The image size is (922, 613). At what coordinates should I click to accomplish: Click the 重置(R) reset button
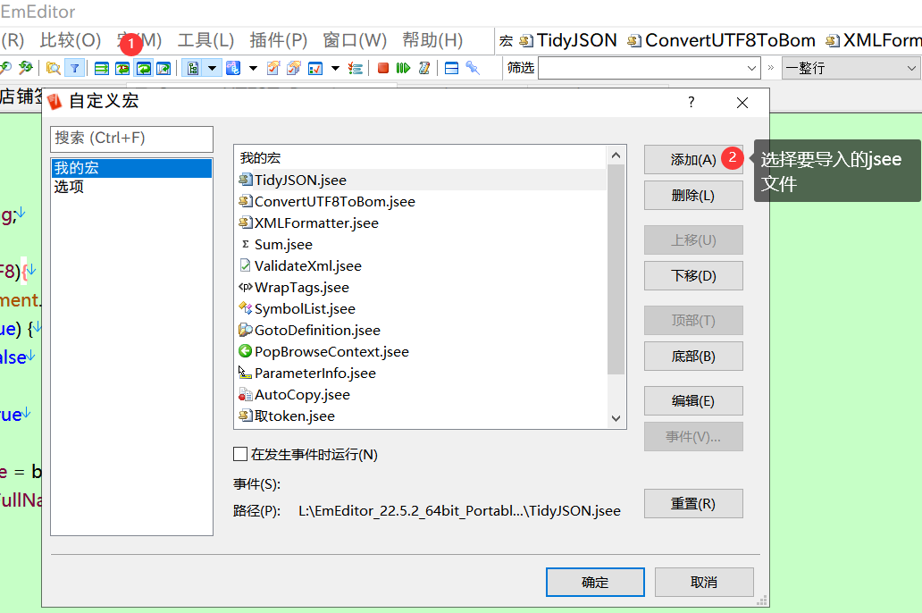[x=693, y=504]
